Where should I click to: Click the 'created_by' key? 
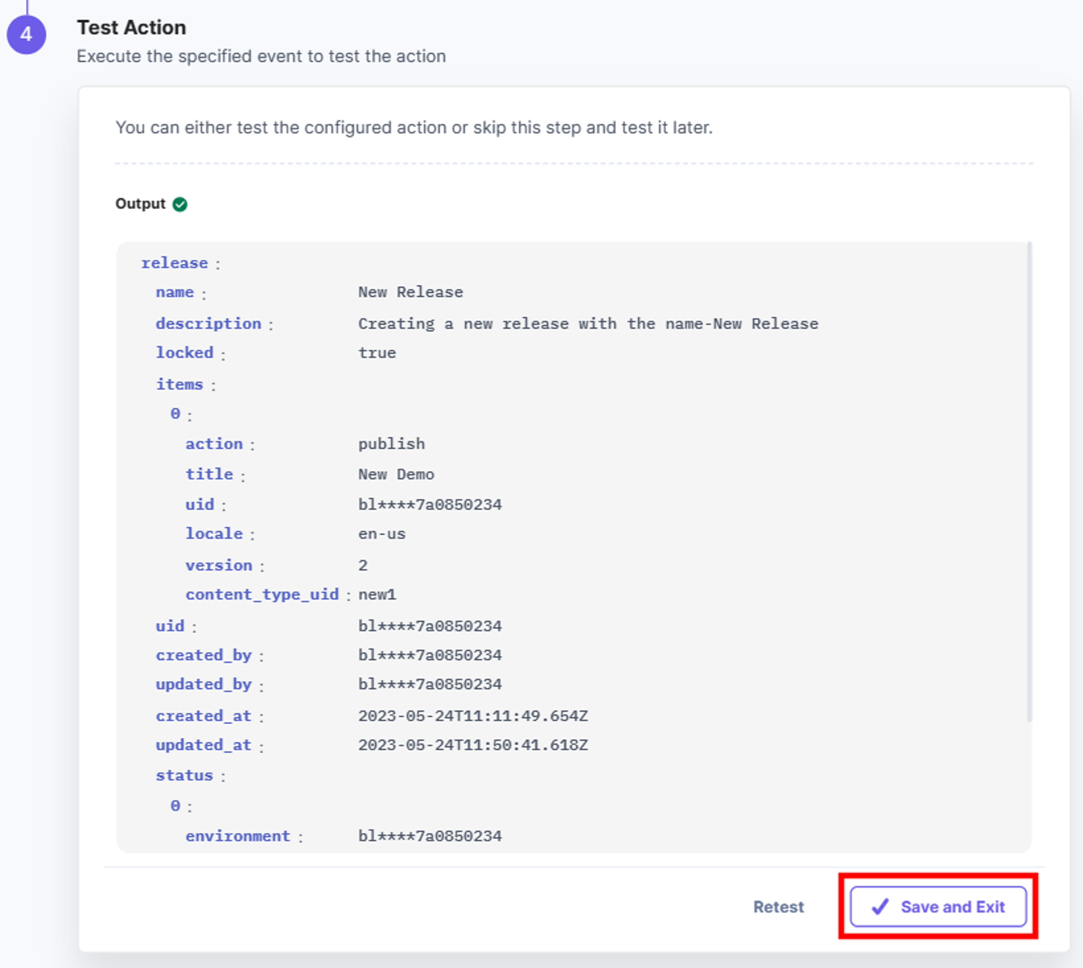click(204, 655)
